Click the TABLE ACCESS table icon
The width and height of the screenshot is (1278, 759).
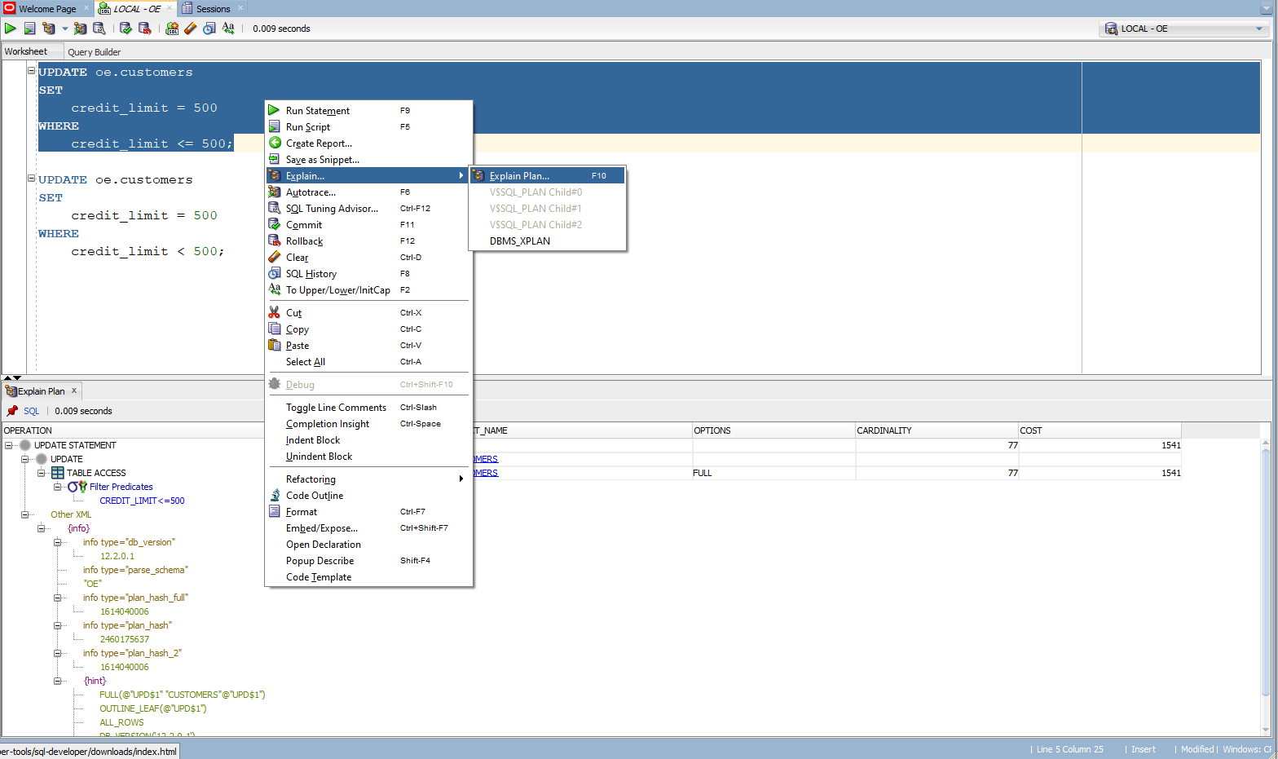coord(57,473)
